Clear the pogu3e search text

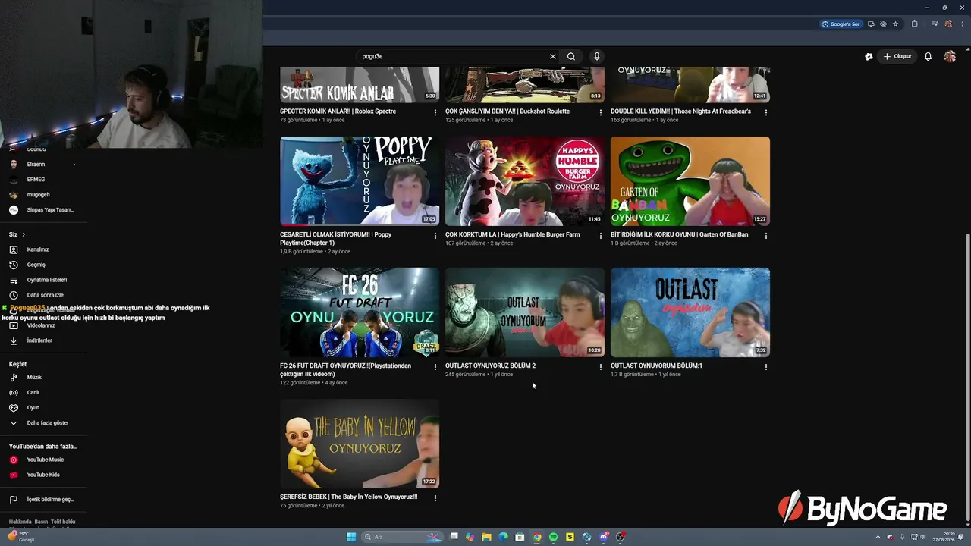pos(553,56)
